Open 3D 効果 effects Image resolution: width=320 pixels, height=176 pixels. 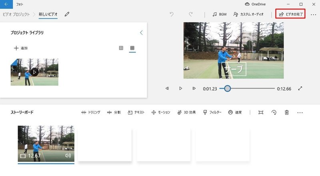pos(186,112)
